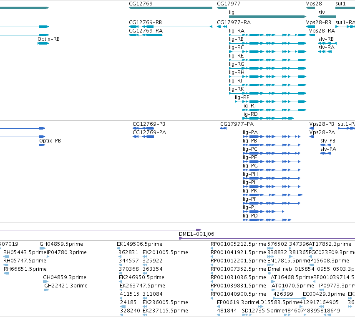Click the slv-RB transcript label
Screen dimensions: 355x317
(x=326, y=39)
